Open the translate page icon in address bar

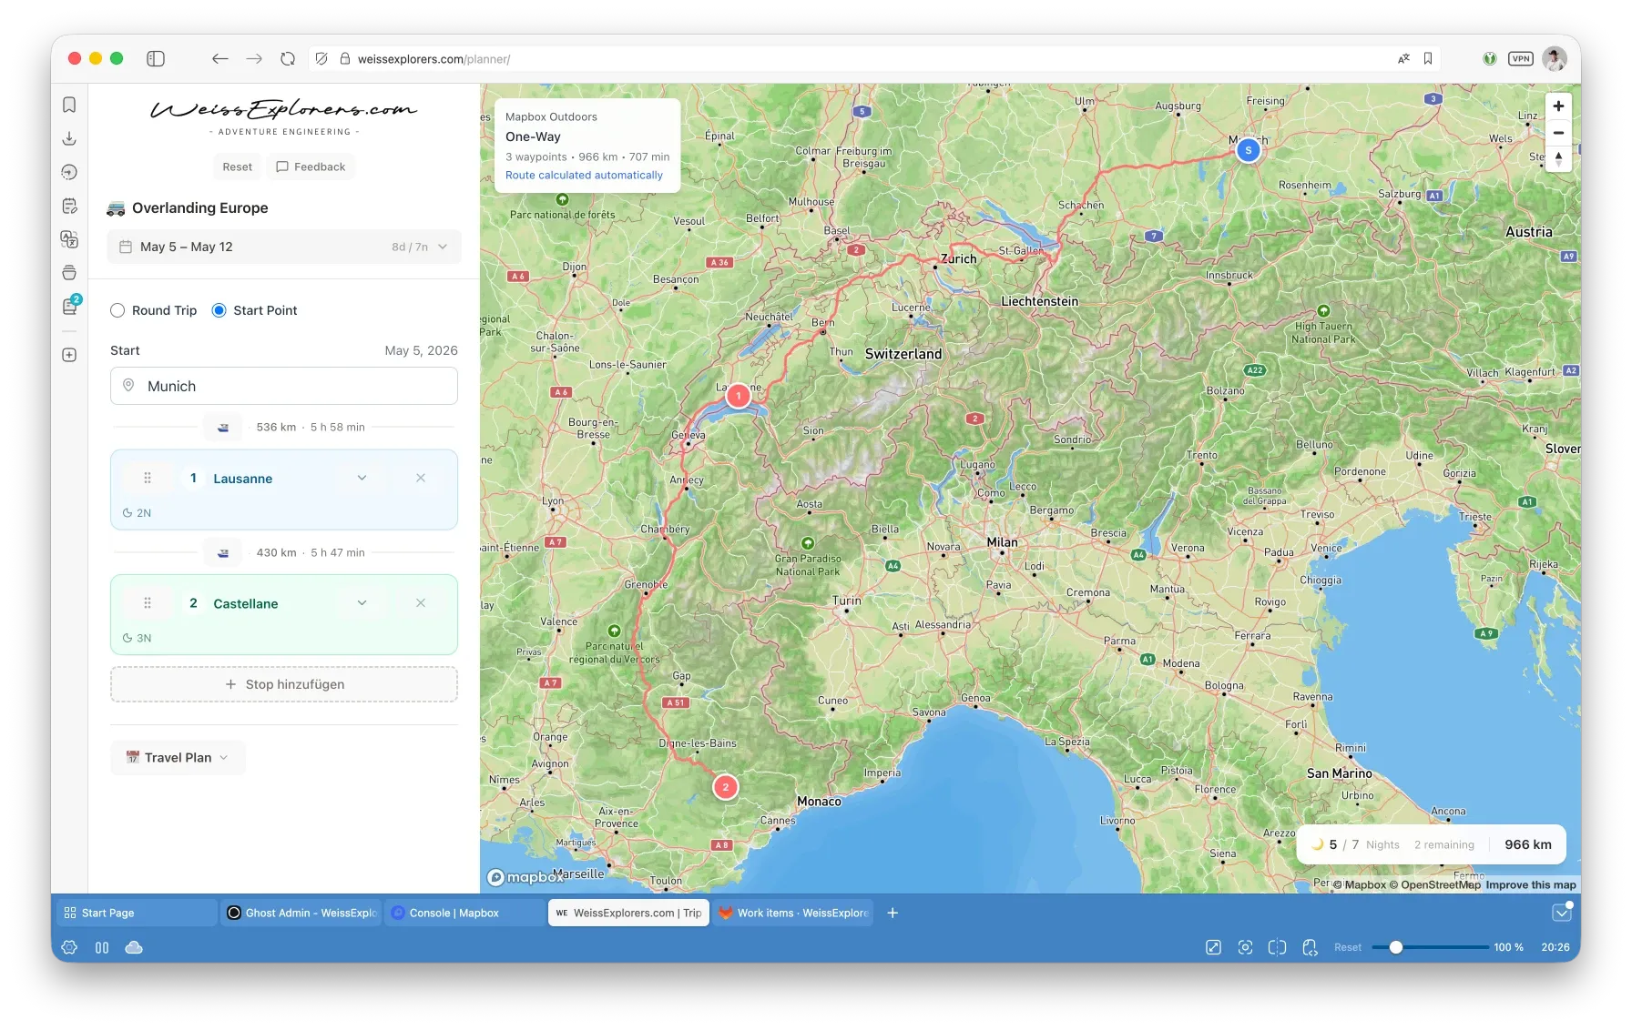click(x=1403, y=58)
